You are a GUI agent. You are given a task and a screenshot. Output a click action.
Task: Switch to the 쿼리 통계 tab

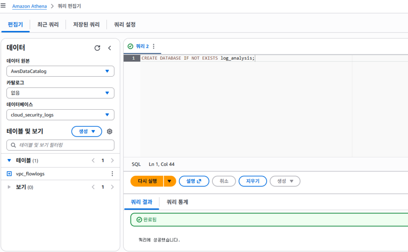[177, 202]
